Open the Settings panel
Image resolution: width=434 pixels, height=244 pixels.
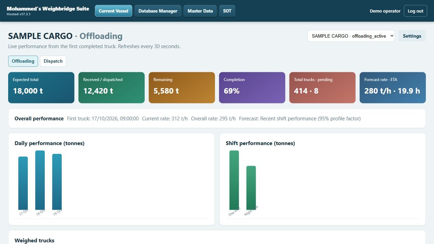coord(412,36)
